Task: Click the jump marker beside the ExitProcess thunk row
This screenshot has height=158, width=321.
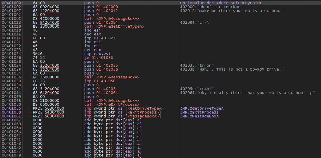Action: click(x=29, y=112)
